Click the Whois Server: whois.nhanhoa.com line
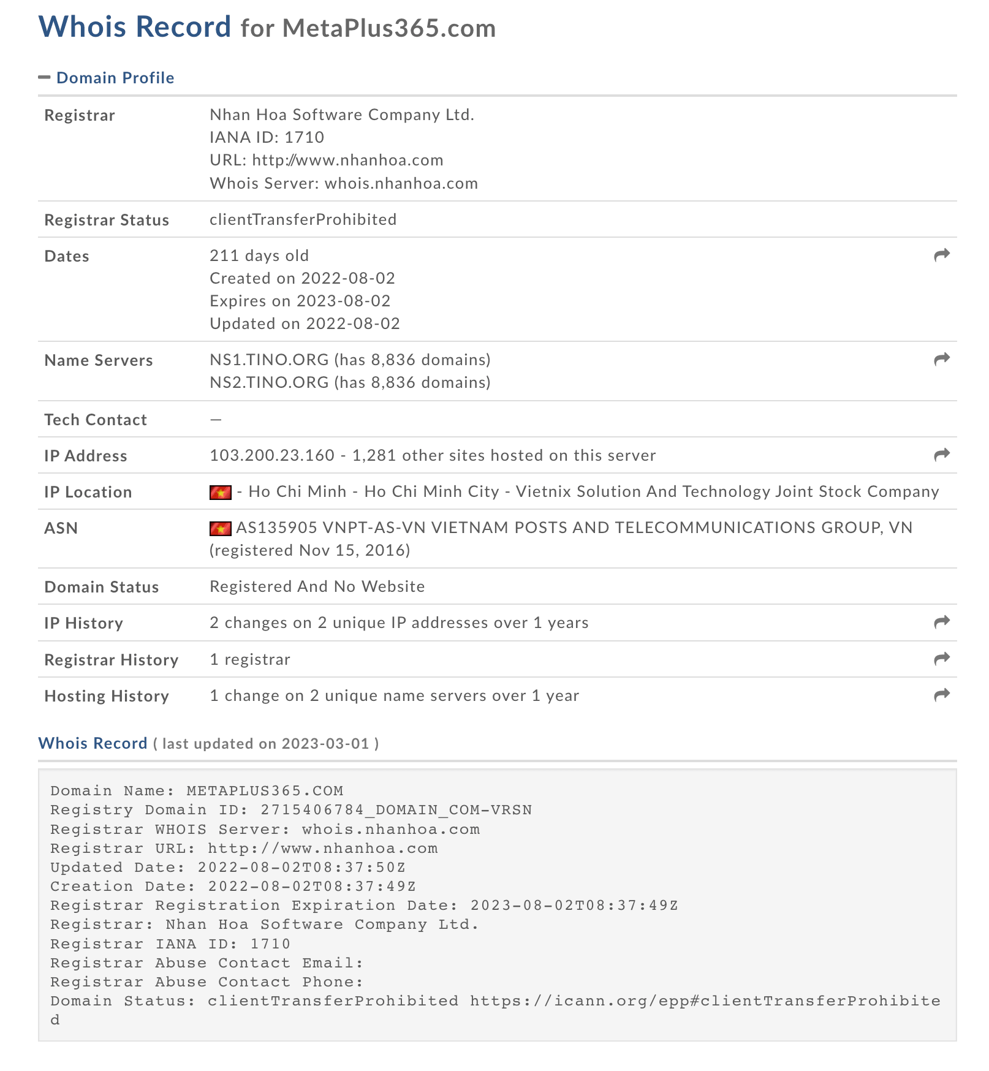 (344, 183)
